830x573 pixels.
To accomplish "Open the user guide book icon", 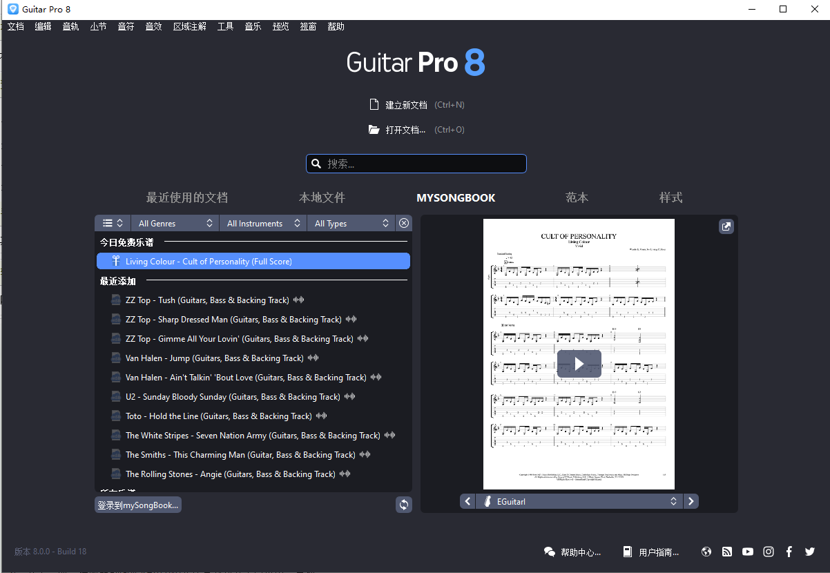I will (x=627, y=551).
